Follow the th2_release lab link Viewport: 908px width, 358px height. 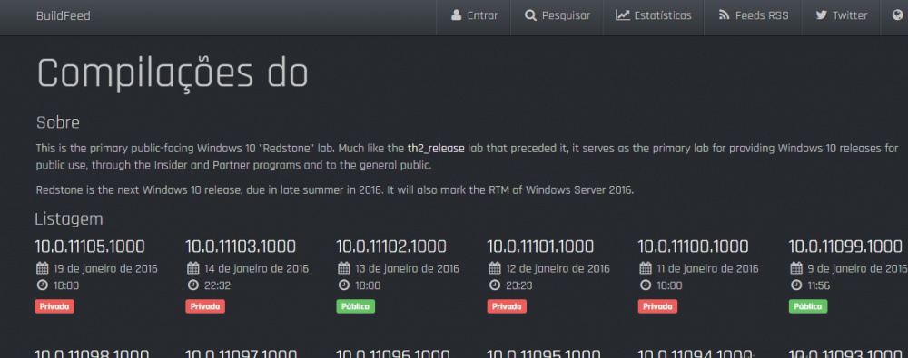436,149
